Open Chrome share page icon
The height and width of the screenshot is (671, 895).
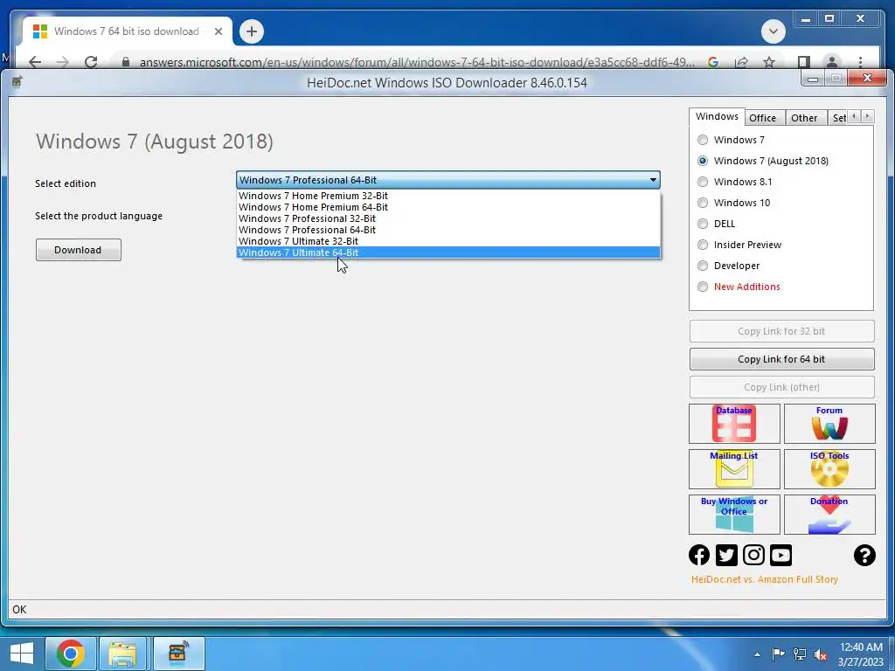coord(741,62)
